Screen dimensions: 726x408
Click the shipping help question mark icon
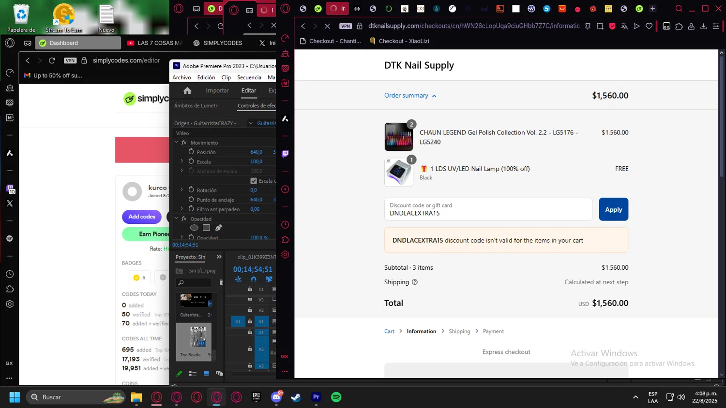pyautogui.click(x=415, y=282)
